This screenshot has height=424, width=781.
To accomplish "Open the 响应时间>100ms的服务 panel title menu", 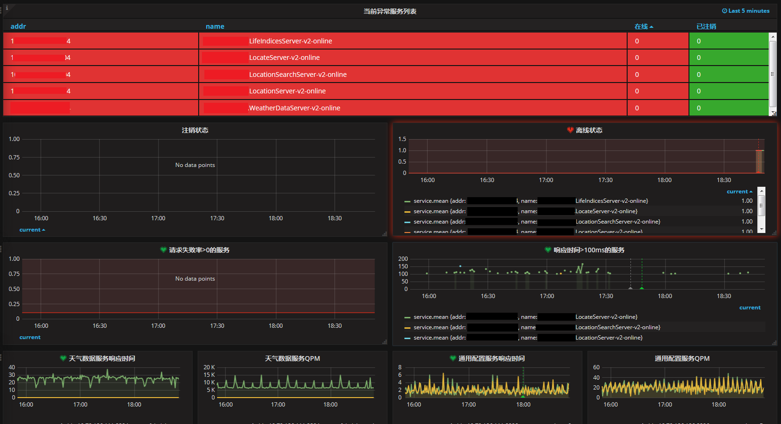I will pyautogui.click(x=589, y=250).
